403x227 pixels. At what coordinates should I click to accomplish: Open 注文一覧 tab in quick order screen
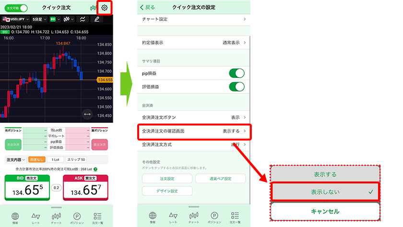tap(97, 218)
